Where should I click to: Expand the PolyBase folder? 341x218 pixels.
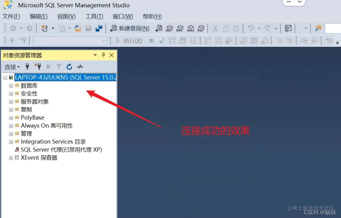pos(11,118)
